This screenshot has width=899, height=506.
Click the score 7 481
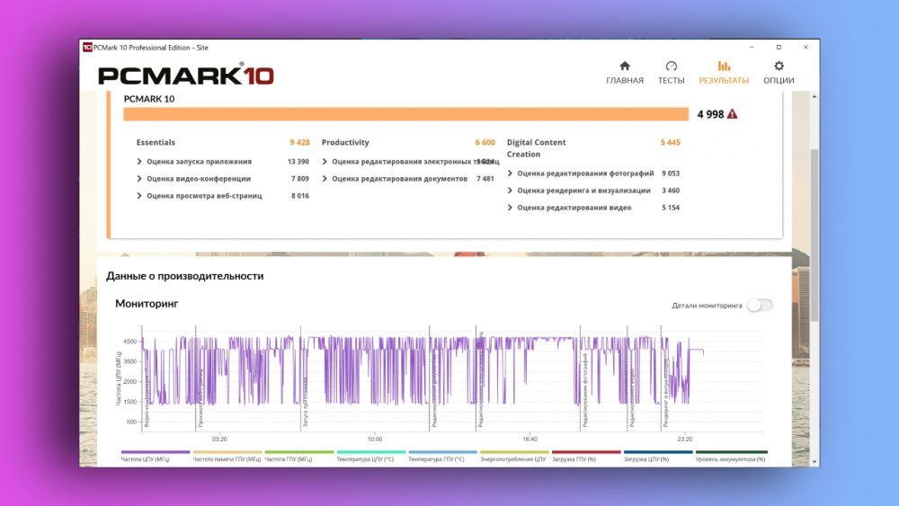click(485, 179)
